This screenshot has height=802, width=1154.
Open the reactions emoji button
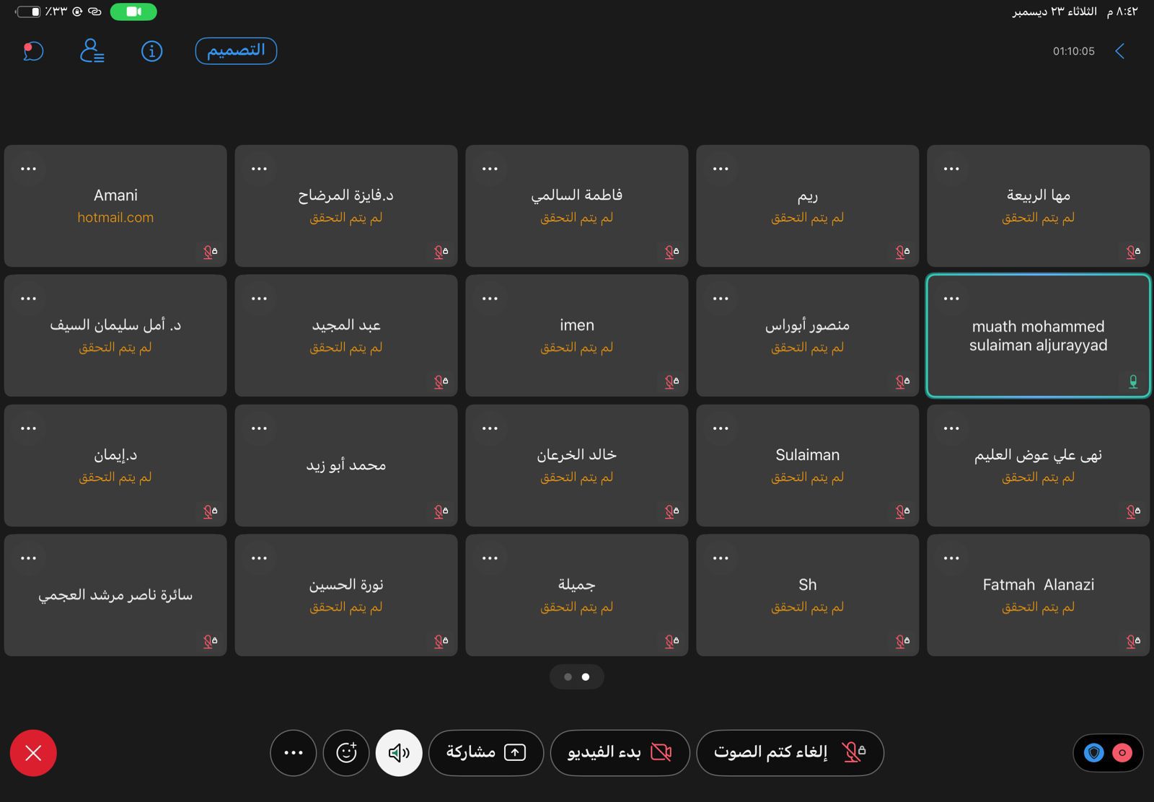point(346,753)
